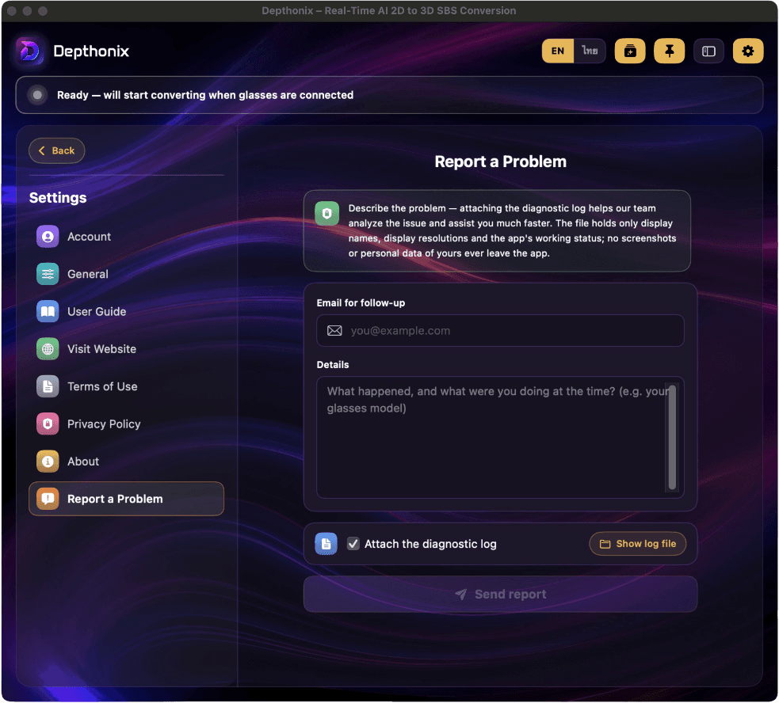Click the "Depthonix" brand name text
This screenshot has width=779, height=703.
click(91, 51)
